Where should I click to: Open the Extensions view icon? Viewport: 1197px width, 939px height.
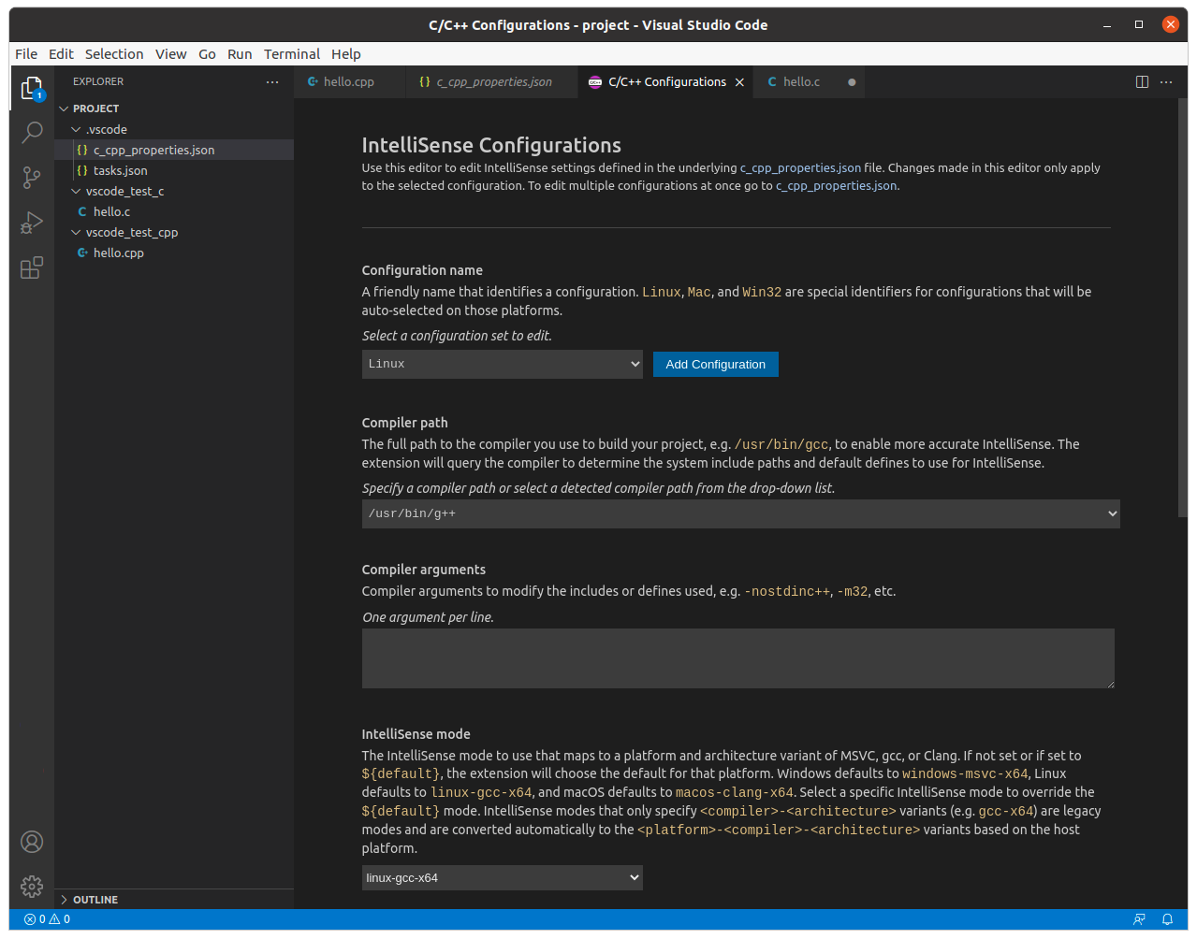(32, 268)
